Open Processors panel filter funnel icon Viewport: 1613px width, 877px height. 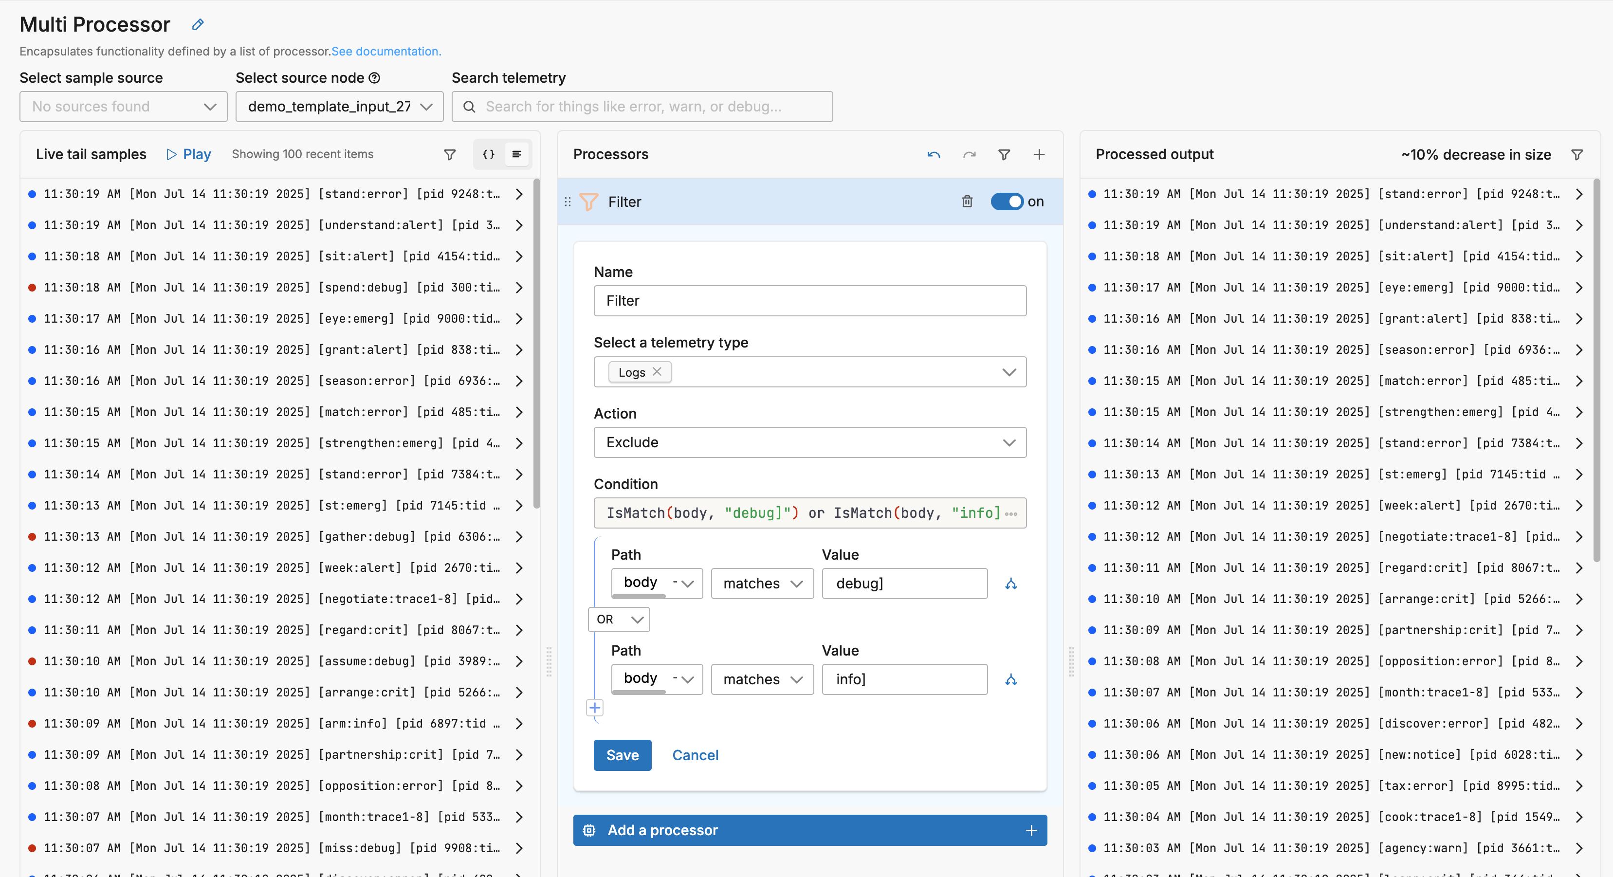pos(1005,155)
